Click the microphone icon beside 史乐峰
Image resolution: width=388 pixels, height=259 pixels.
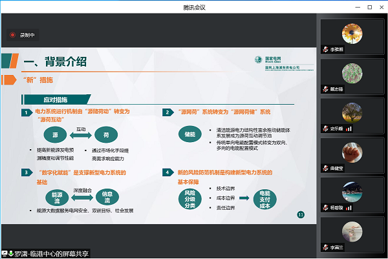coord(325,129)
